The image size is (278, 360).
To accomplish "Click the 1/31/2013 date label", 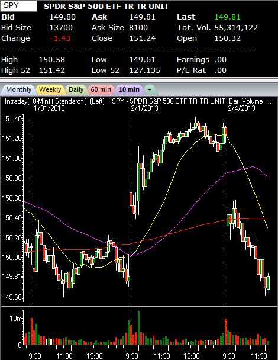I will (x=49, y=108).
